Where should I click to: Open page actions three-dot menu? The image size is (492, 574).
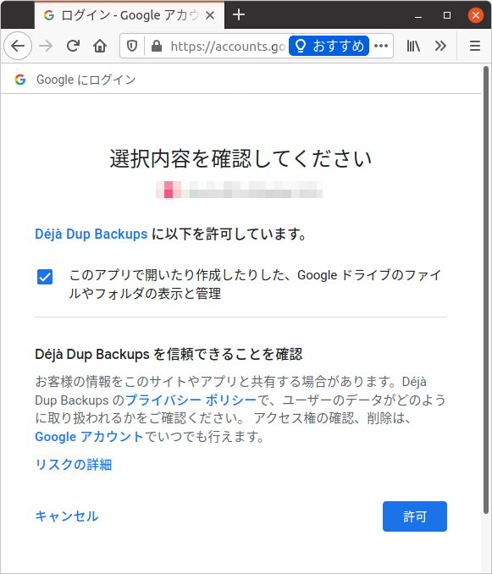coord(381,46)
